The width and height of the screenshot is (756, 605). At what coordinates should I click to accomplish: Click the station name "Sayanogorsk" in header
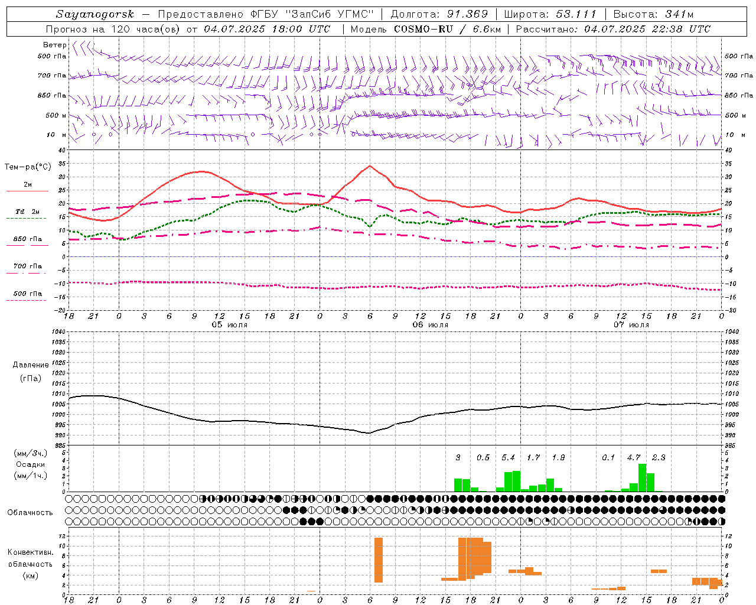[x=95, y=14]
